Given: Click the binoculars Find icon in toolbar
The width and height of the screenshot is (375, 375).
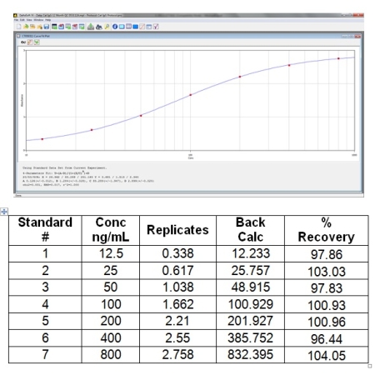Looking at the screenshot, I should point(99,27).
